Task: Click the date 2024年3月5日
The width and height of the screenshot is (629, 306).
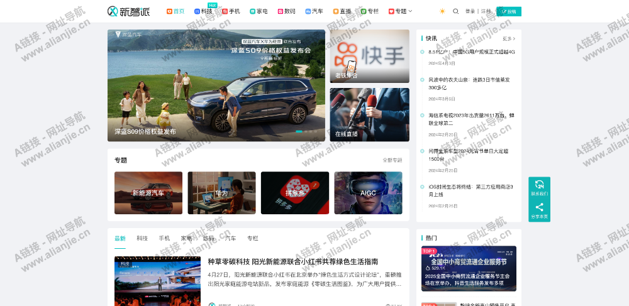Action: pyautogui.click(x=442, y=99)
